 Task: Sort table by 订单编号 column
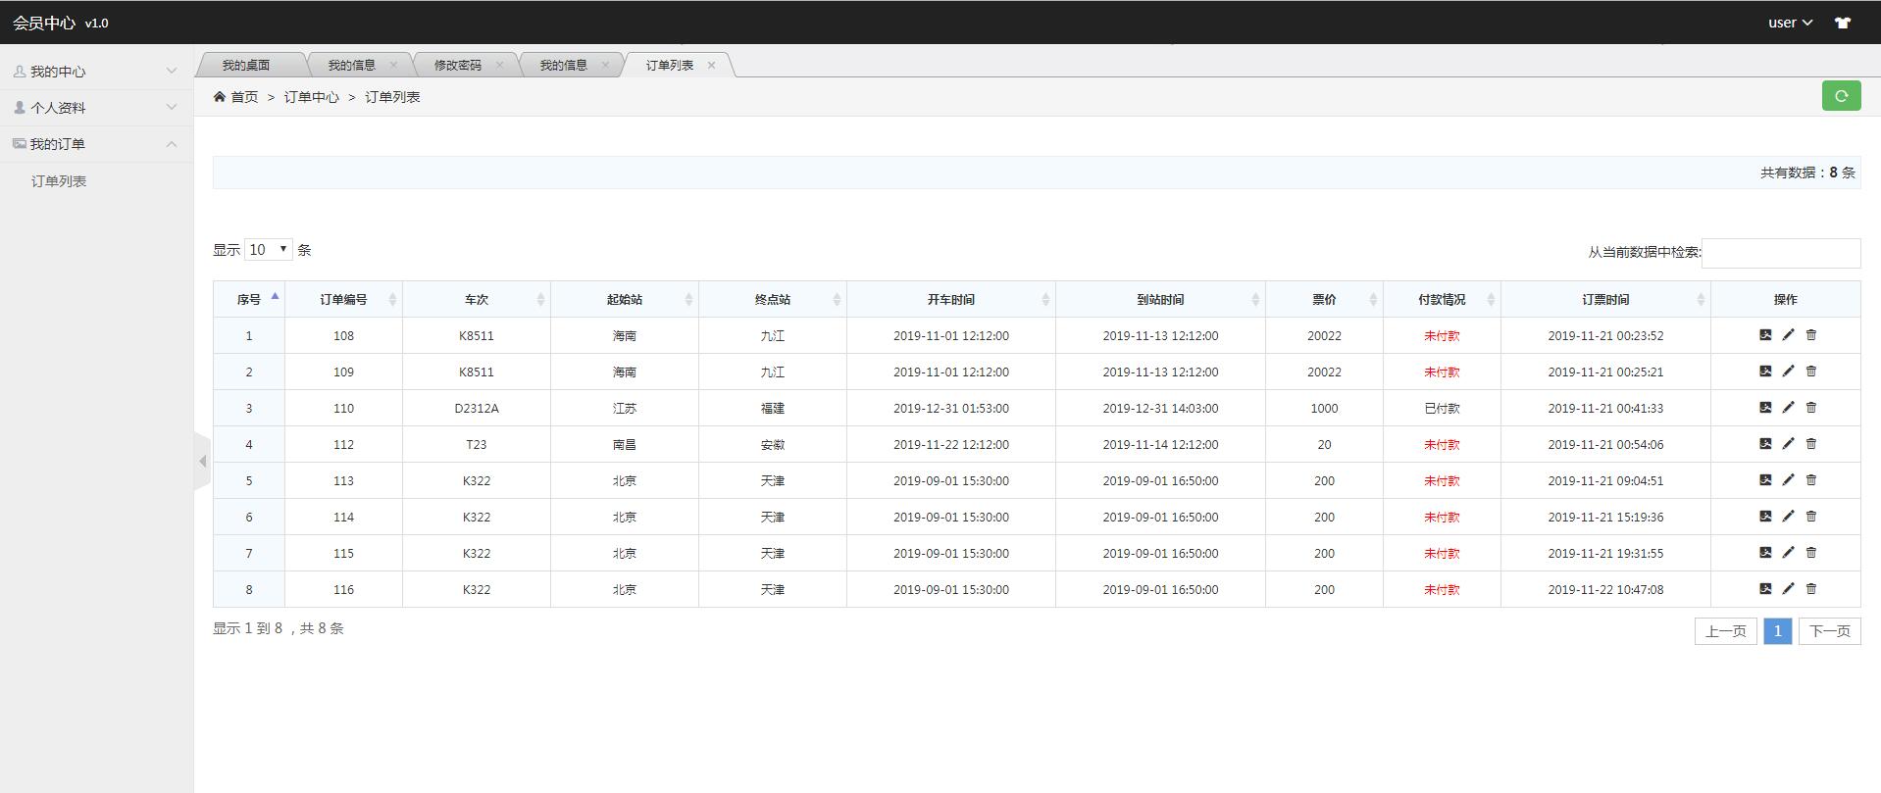pos(343,299)
